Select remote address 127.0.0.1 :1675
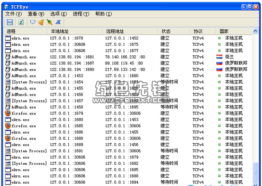The height and width of the screenshot is (186, 262). pos(122,44)
